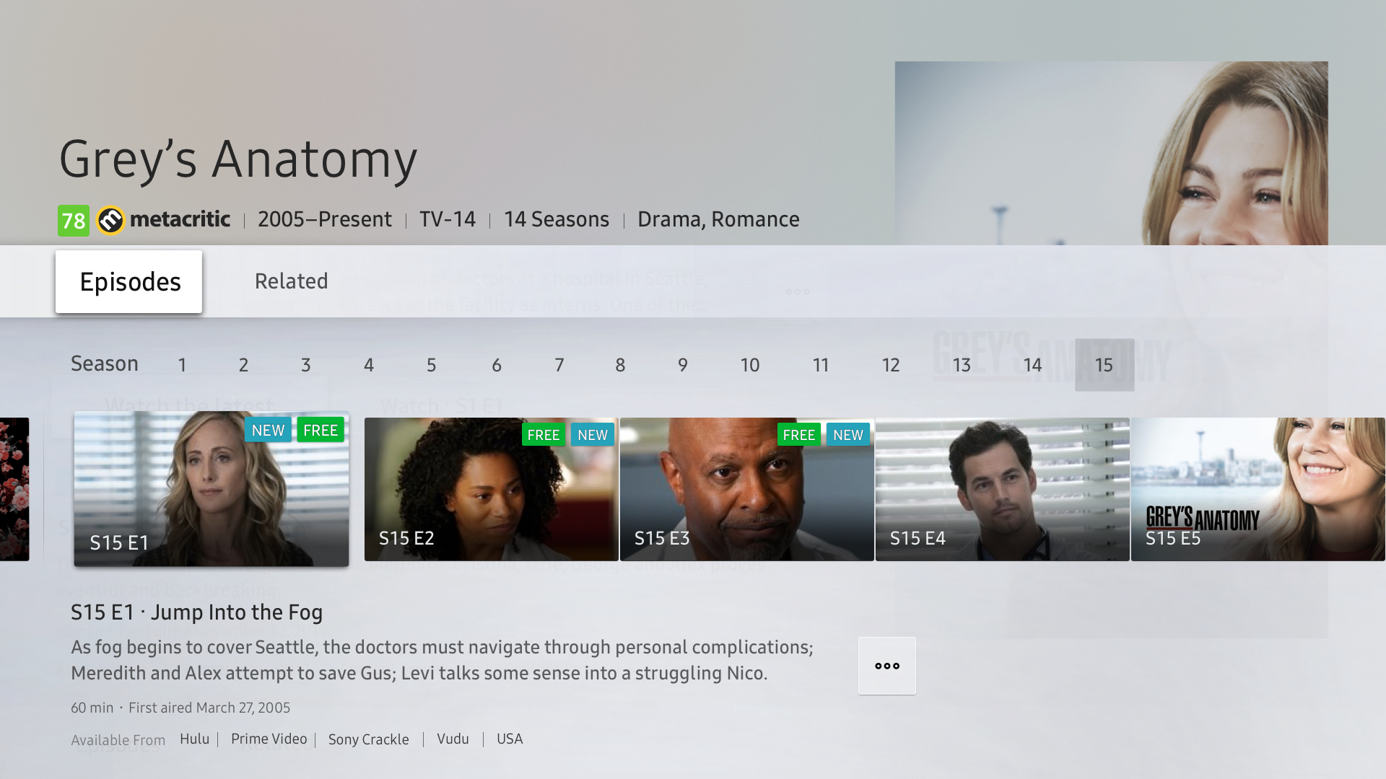
Task: Choose USA as the provider
Action: coord(510,739)
